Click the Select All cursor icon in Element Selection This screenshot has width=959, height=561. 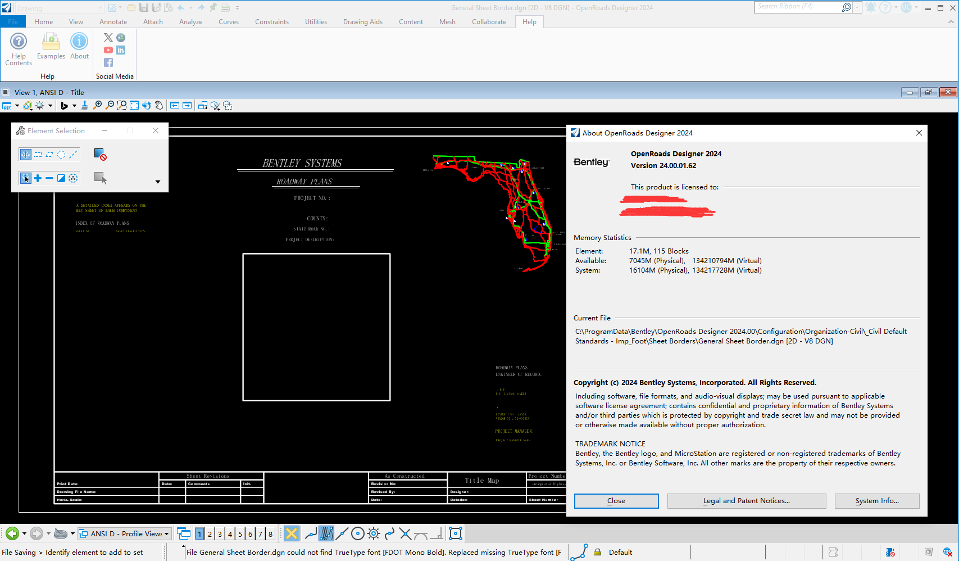pyautogui.click(x=100, y=178)
